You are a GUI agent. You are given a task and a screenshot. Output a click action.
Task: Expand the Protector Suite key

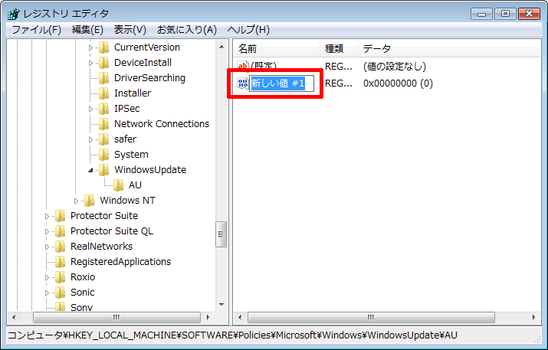[47, 216]
